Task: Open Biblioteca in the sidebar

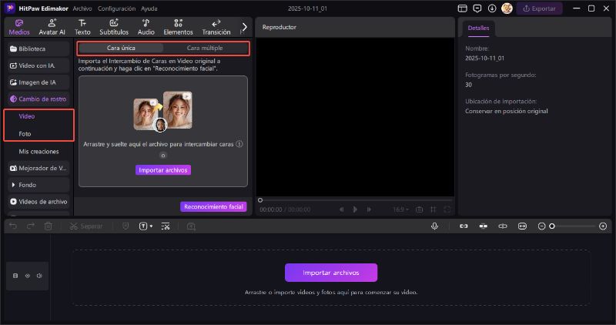Action: [38, 49]
